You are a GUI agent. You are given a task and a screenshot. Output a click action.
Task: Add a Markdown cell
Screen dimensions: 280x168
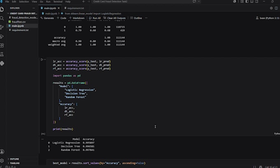point(77,18)
